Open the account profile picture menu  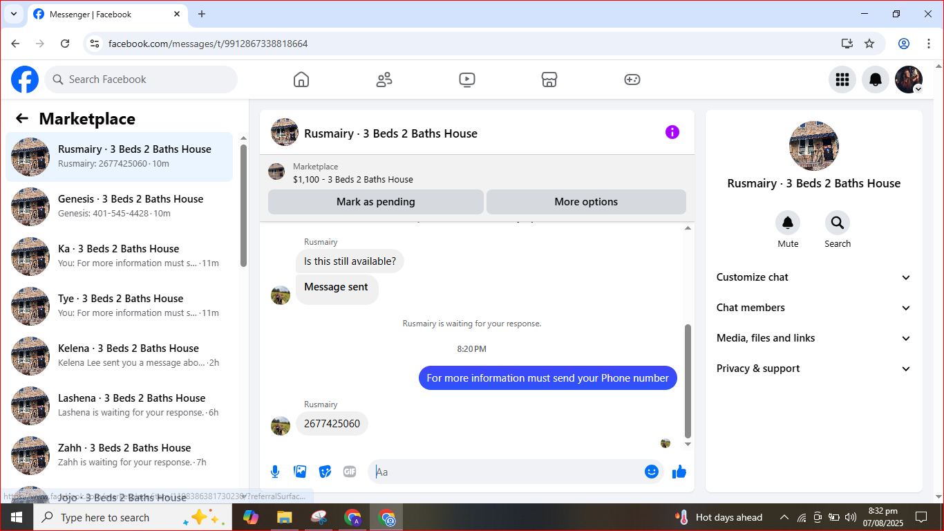[909, 80]
